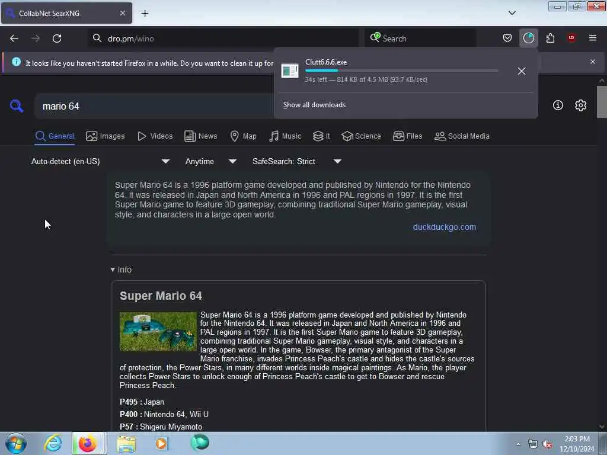
Task: Switch to the Images category tab
Action: [106, 136]
